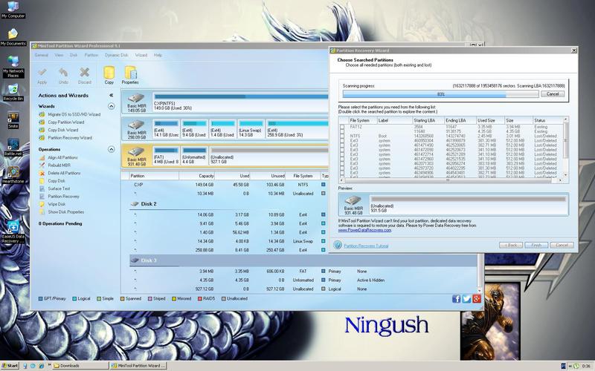Open Partition Recovery Wizard in sidebar
595x371 pixels.
pos(65,138)
